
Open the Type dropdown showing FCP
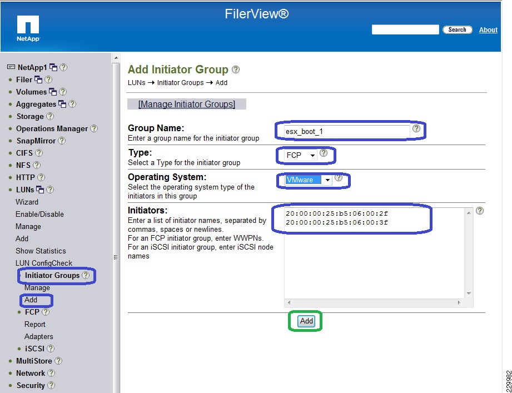tap(300, 156)
